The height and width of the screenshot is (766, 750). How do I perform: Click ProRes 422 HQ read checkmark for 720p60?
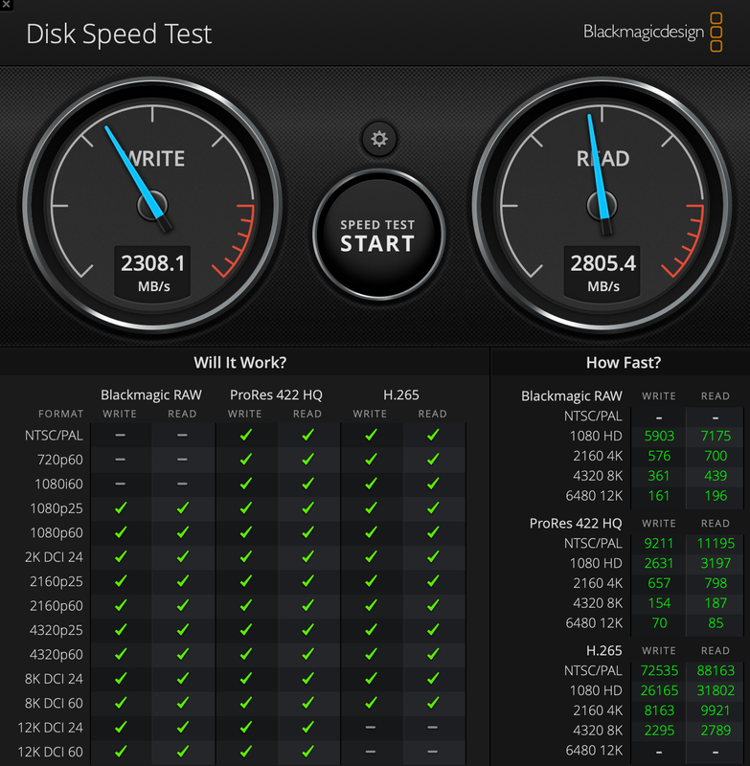point(307,460)
